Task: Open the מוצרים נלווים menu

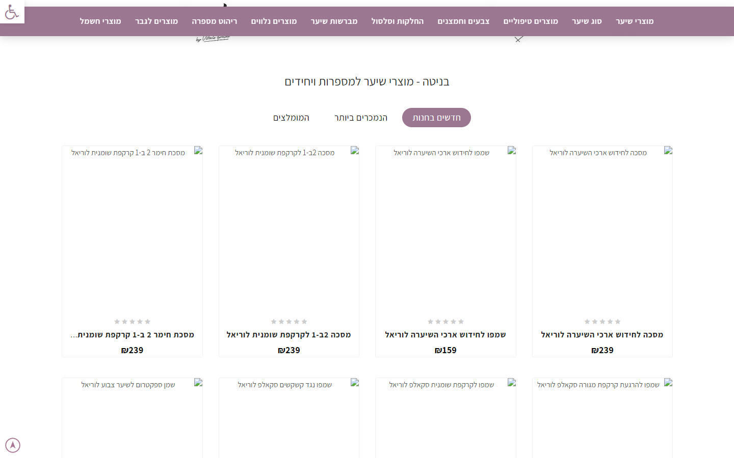Action: [x=274, y=21]
